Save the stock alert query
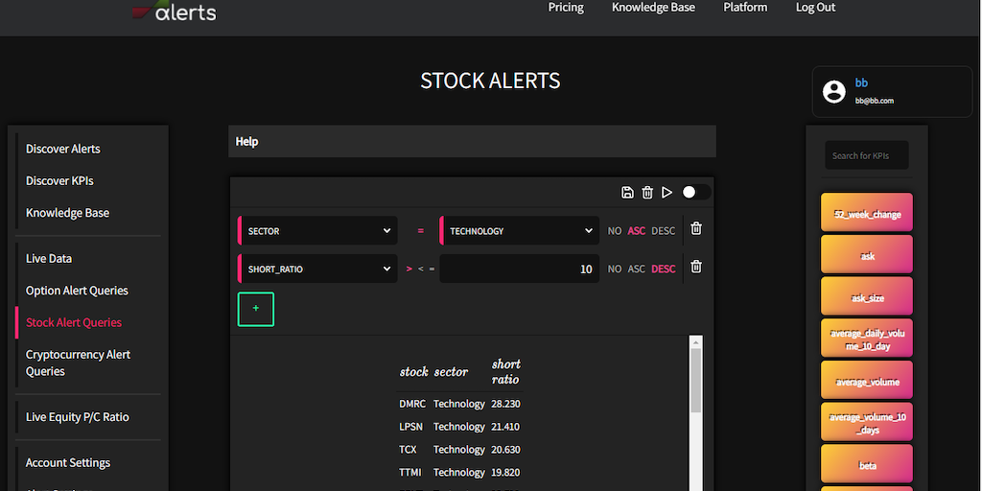This screenshot has height=491, width=982. (627, 193)
